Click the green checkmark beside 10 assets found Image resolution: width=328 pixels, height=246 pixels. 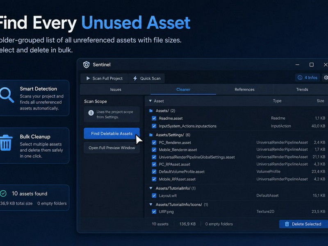(x=3, y=194)
